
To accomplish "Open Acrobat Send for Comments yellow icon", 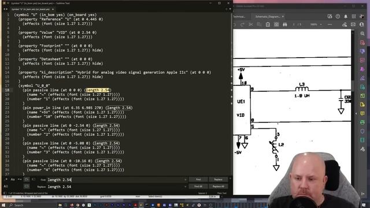I will point(362,105).
